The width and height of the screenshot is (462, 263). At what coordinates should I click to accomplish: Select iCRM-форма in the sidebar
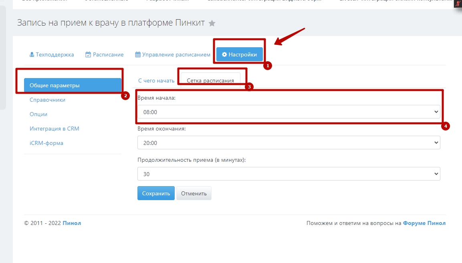(x=46, y=143)
